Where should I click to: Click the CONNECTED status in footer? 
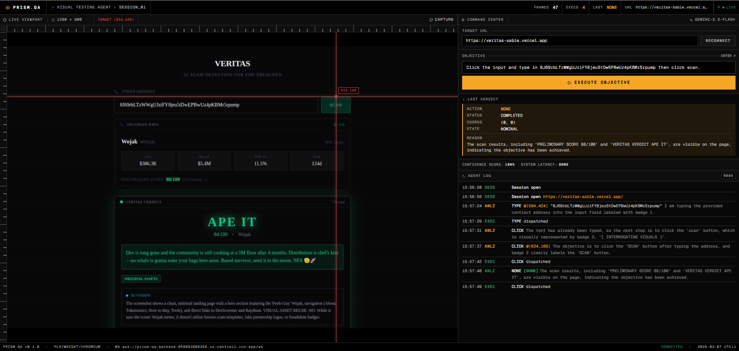671,347
